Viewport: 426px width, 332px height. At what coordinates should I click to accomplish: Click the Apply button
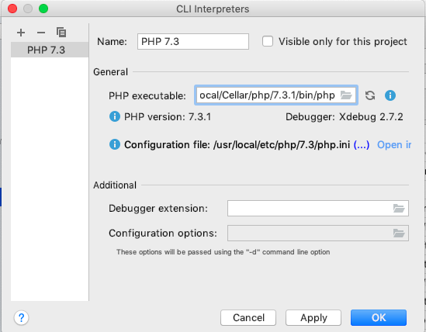point(313,317)
